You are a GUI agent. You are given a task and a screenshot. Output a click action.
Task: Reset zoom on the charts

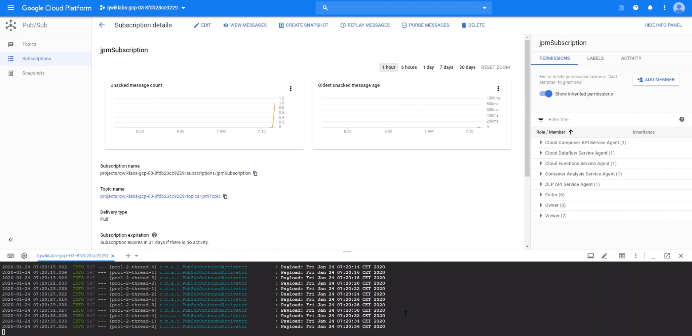pyautogui.click(x=495, y=67)
